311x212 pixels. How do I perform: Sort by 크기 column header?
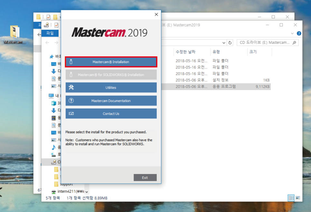coord(253,52)
